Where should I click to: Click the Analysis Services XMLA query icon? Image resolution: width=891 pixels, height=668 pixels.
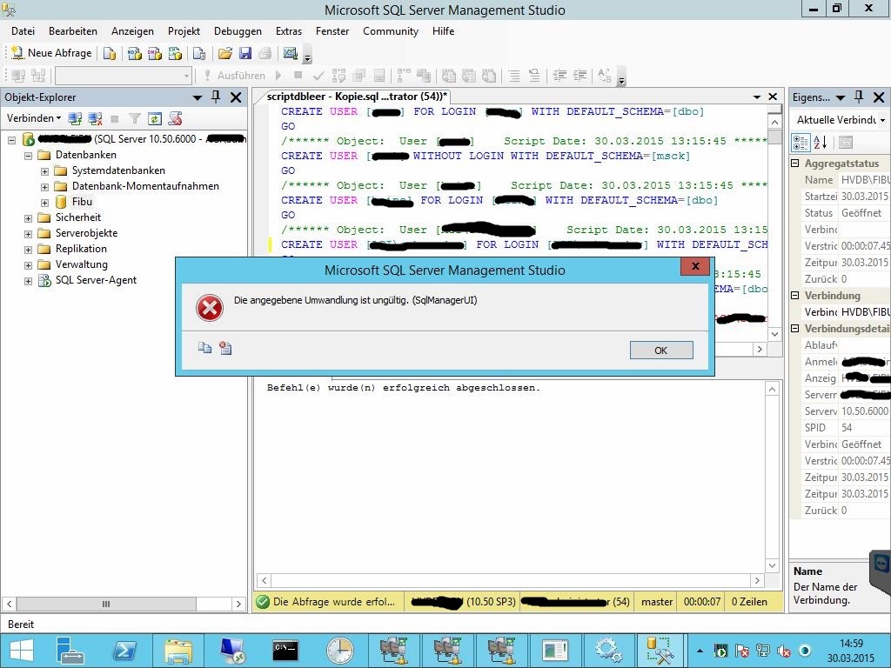pos(175,53)
